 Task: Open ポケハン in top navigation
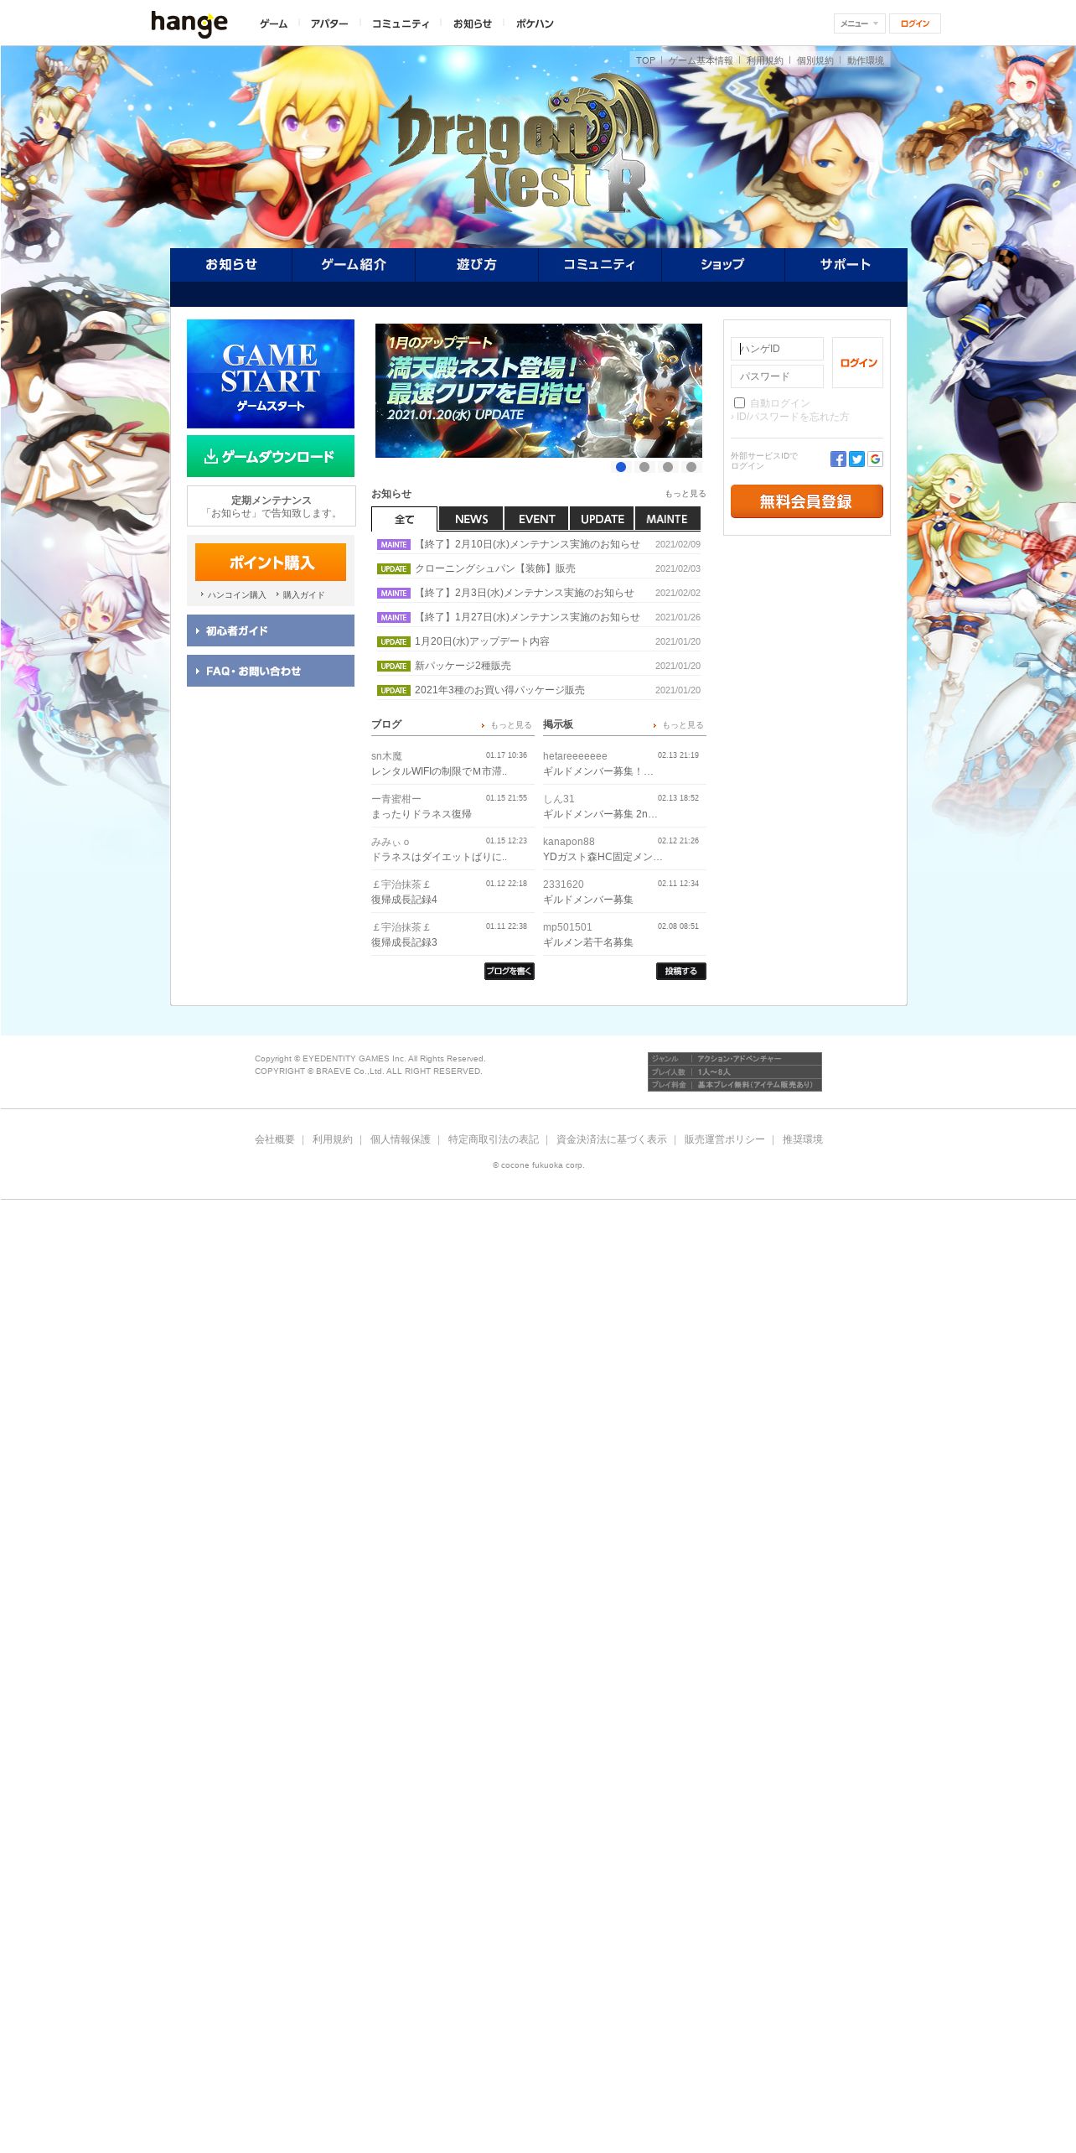point(535,23)
